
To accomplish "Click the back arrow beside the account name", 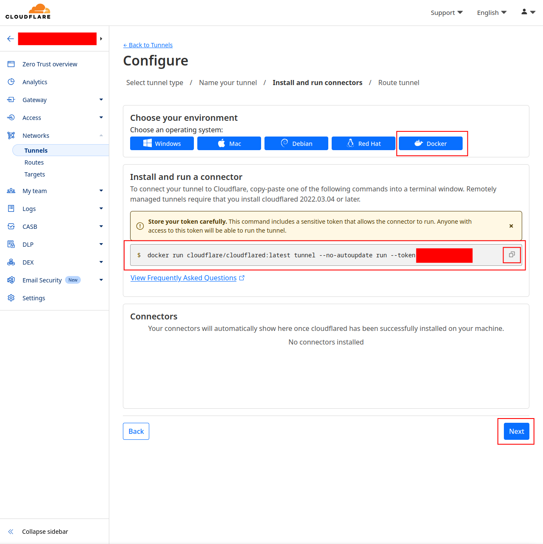I will pos(11,39).
